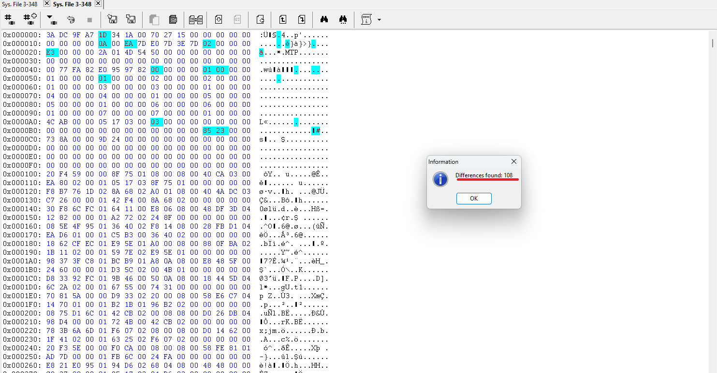Image resolution: width=717 pixels, height=373 pixels.
Task: Select highlighted byte E3 in row 0x000020
Action: pyautogui.click(x=50, y=52)
